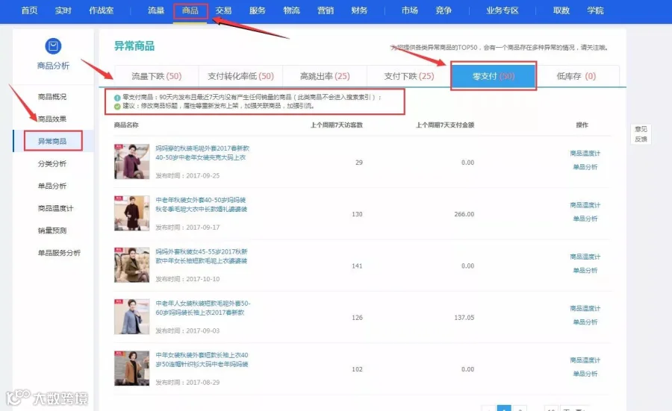The width and height of the screenshot is (672, 411).
Task: Open the 市场 menu in top navigation
Action: (409, 10)
